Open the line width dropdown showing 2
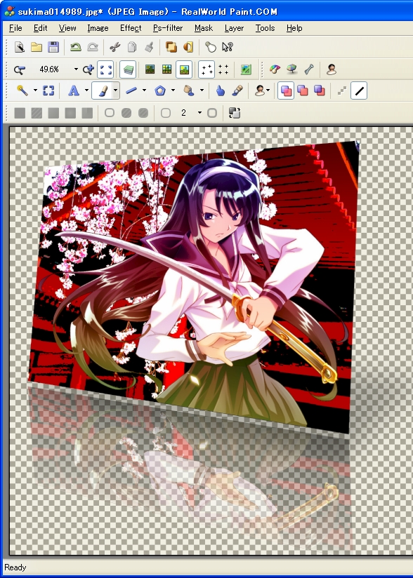 [x=199, y=113]
